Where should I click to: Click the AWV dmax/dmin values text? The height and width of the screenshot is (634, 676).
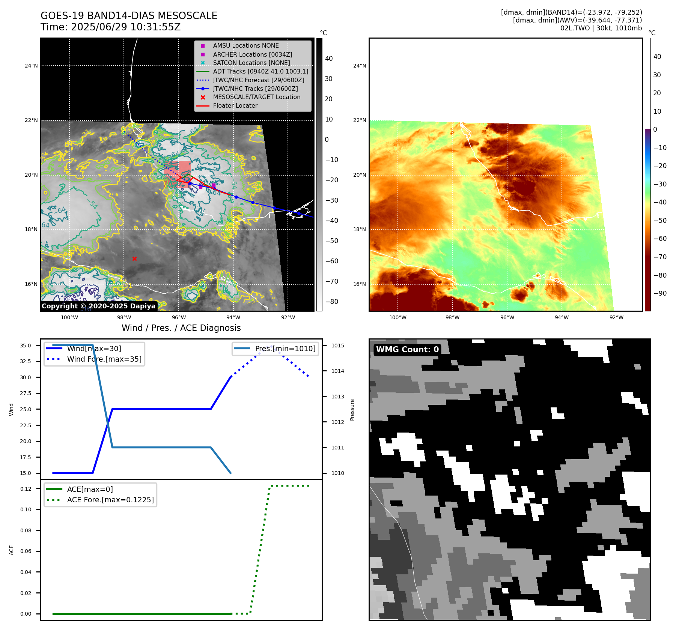click(x=577, y=20)
